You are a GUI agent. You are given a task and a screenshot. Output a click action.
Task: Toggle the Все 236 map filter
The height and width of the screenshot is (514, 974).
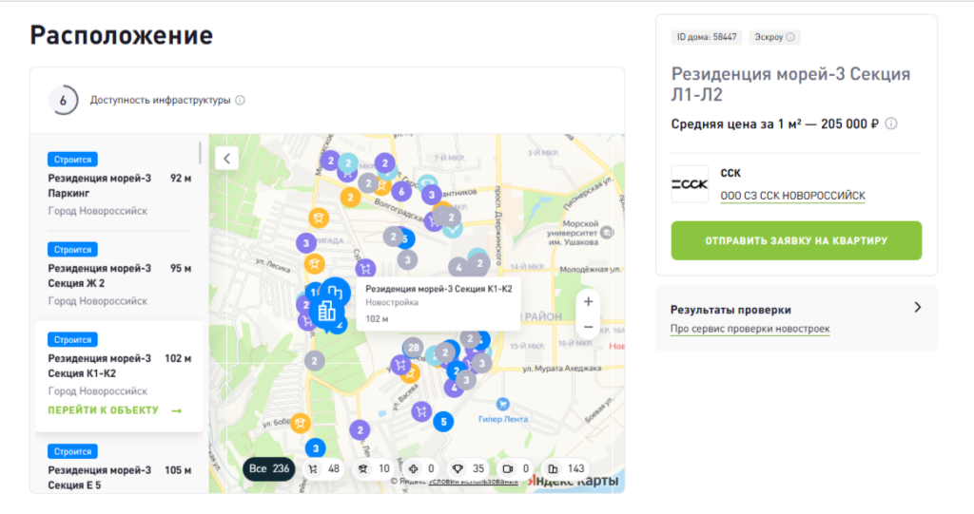[269, 469]
